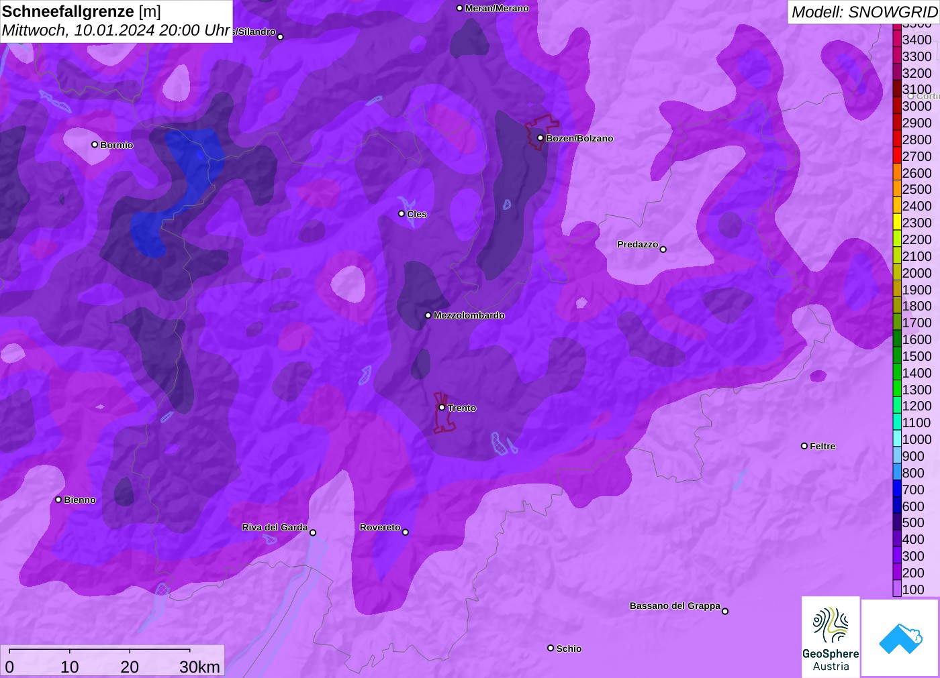The height and width of the screenshot is (678, 940).
Task: Select the '2500' legend value label
Action: (x=916, y=189)
